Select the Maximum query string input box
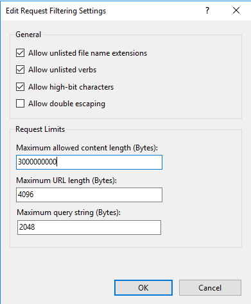Screen dimensions: 251x304 89,227
